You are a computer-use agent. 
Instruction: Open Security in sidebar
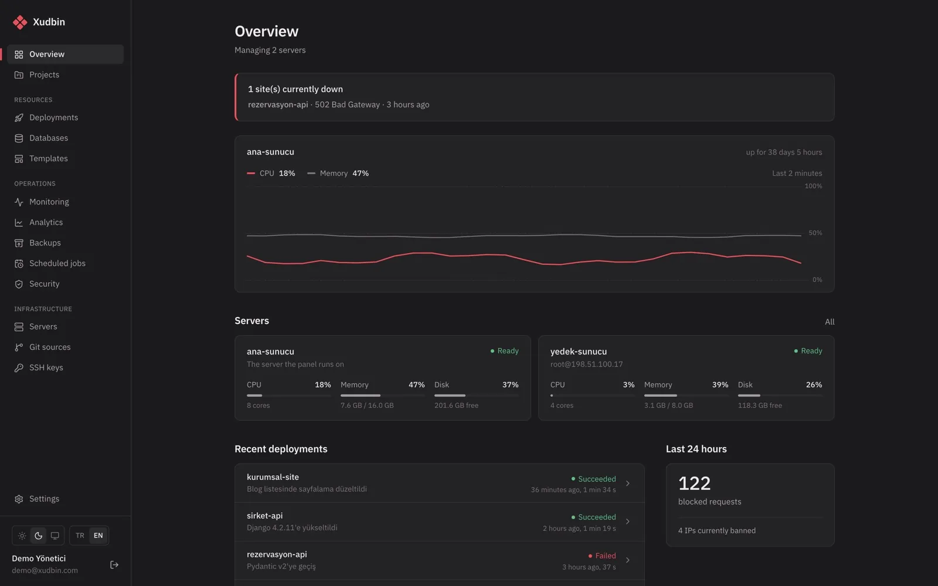(x=66, y=284)
